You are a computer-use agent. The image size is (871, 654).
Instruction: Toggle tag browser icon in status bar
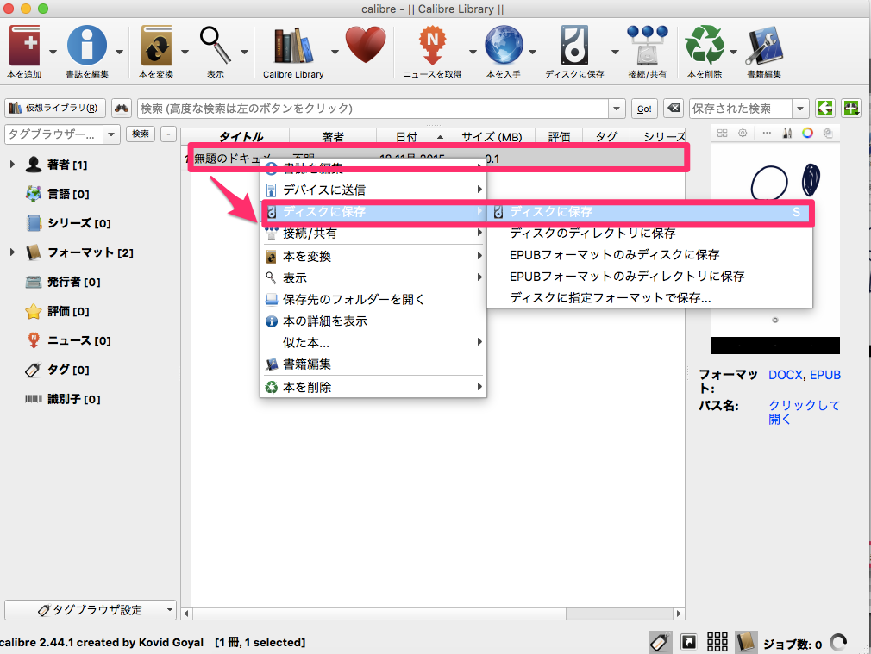coord(661,643)
